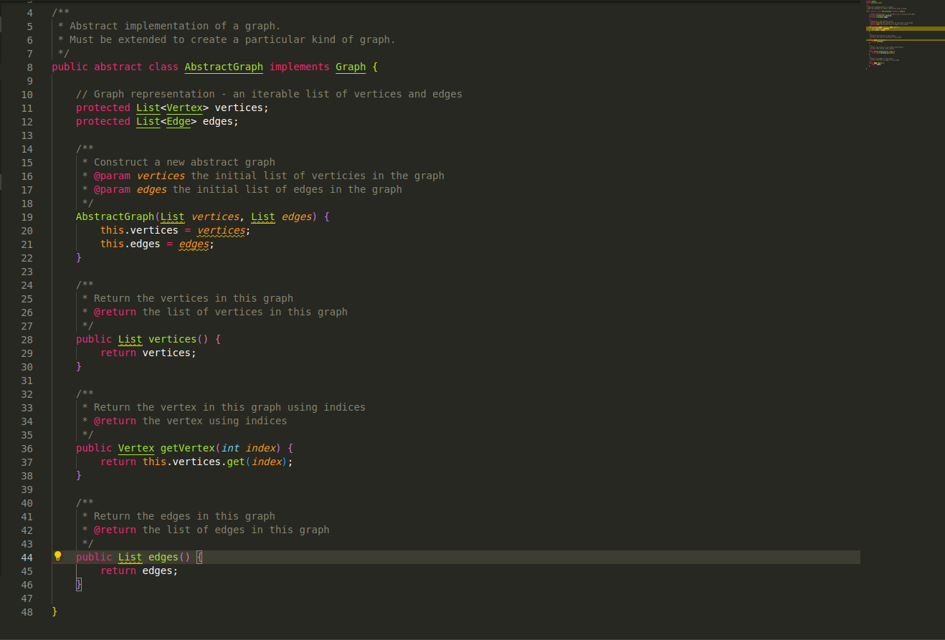
Task: Click the List link in the edges() declaration
Action: click(x=130, y=557)
